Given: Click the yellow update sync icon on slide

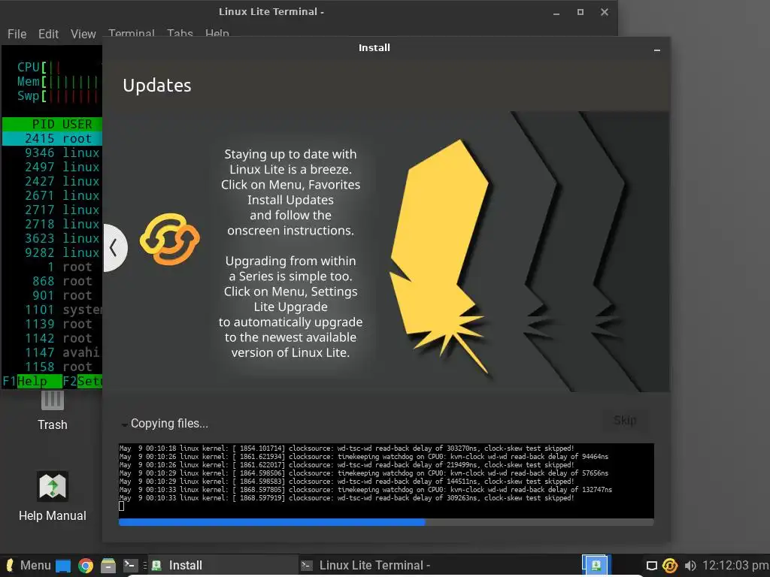Looking at the screenshot, I should click(x=170, y=239).
